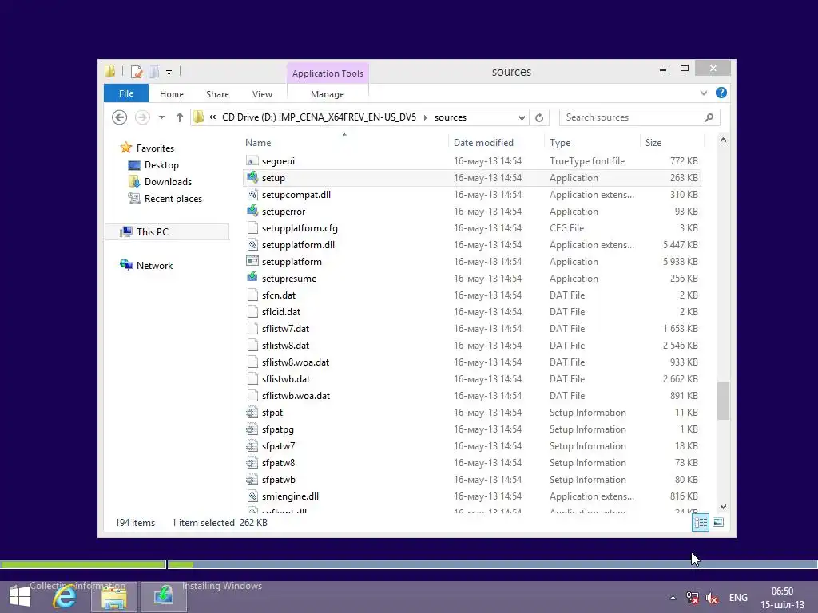The image size is (818, 613).
Task: Open Desktop in the navigation pane
Action: 161,164
